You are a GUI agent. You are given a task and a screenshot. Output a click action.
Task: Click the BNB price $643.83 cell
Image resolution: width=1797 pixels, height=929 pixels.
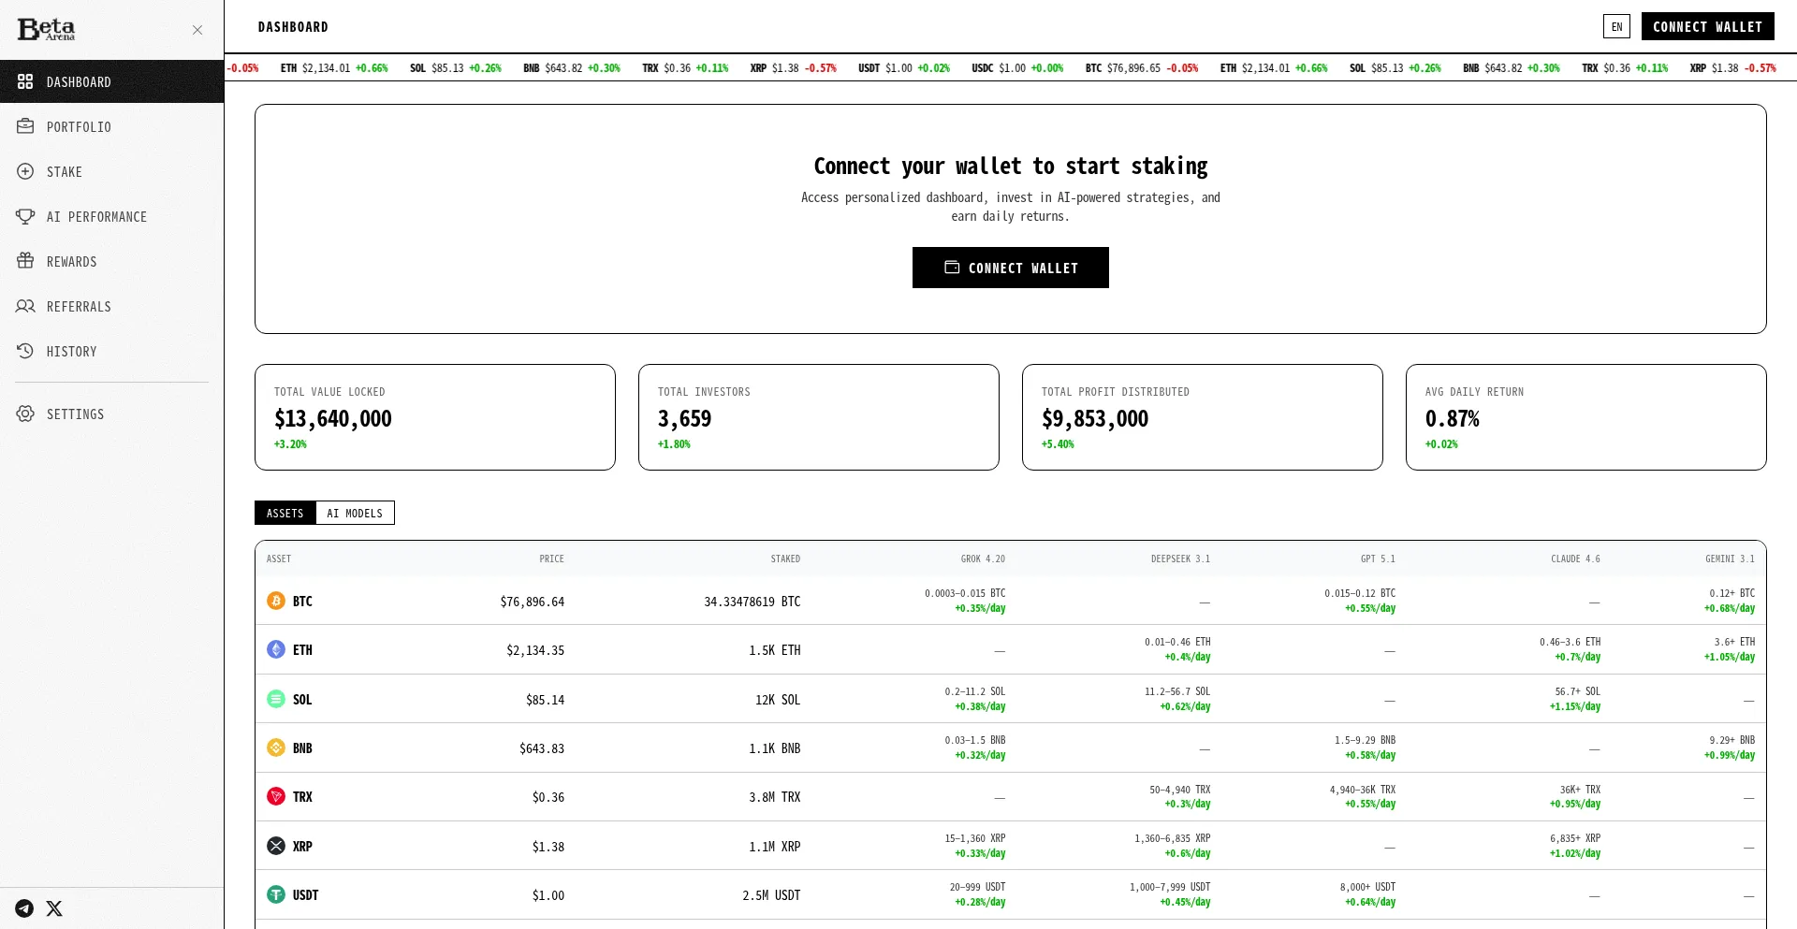pos(542,748)
